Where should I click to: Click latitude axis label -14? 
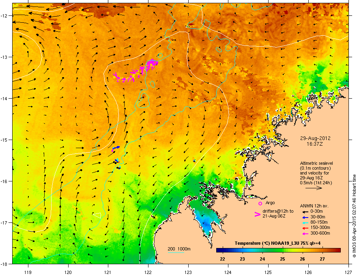point(4,98)
